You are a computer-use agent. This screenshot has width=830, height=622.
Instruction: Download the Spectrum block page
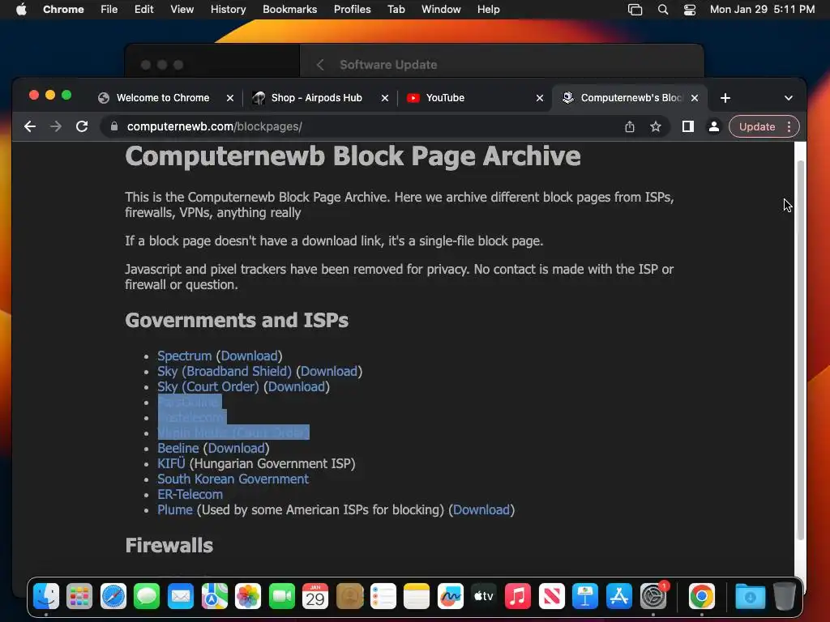(x=249, y=356)
